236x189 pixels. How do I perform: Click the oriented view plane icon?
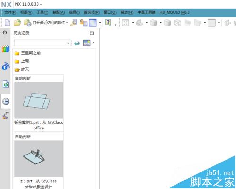140,23
